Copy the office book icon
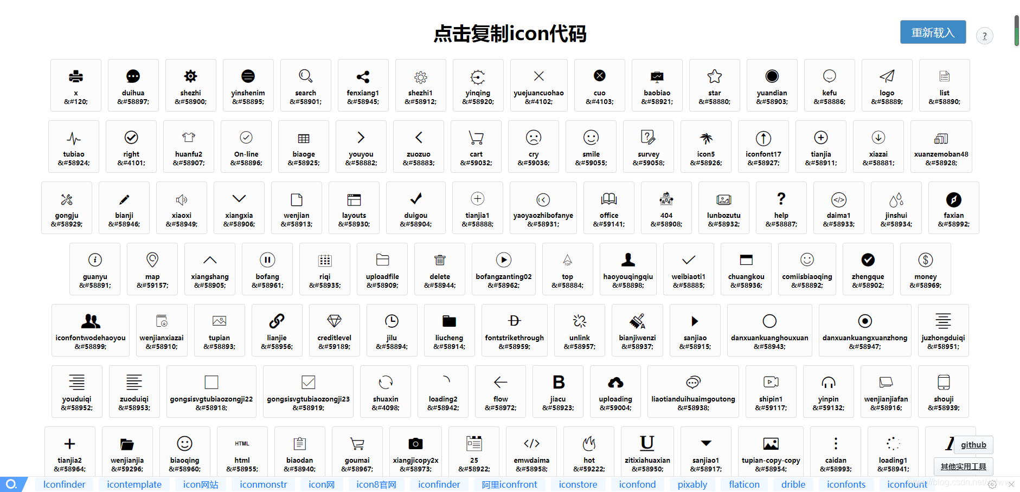The image size is (1020, 492). click(x=608, y=208)
